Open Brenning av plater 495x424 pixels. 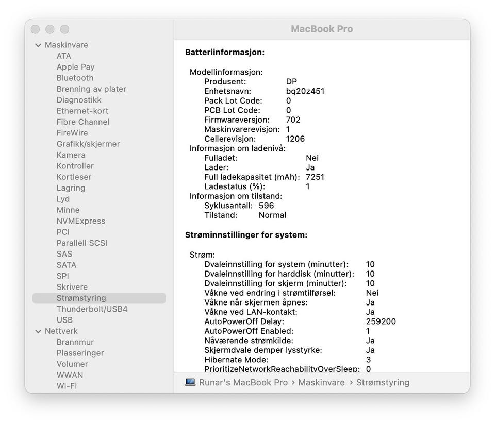(91, 89)
